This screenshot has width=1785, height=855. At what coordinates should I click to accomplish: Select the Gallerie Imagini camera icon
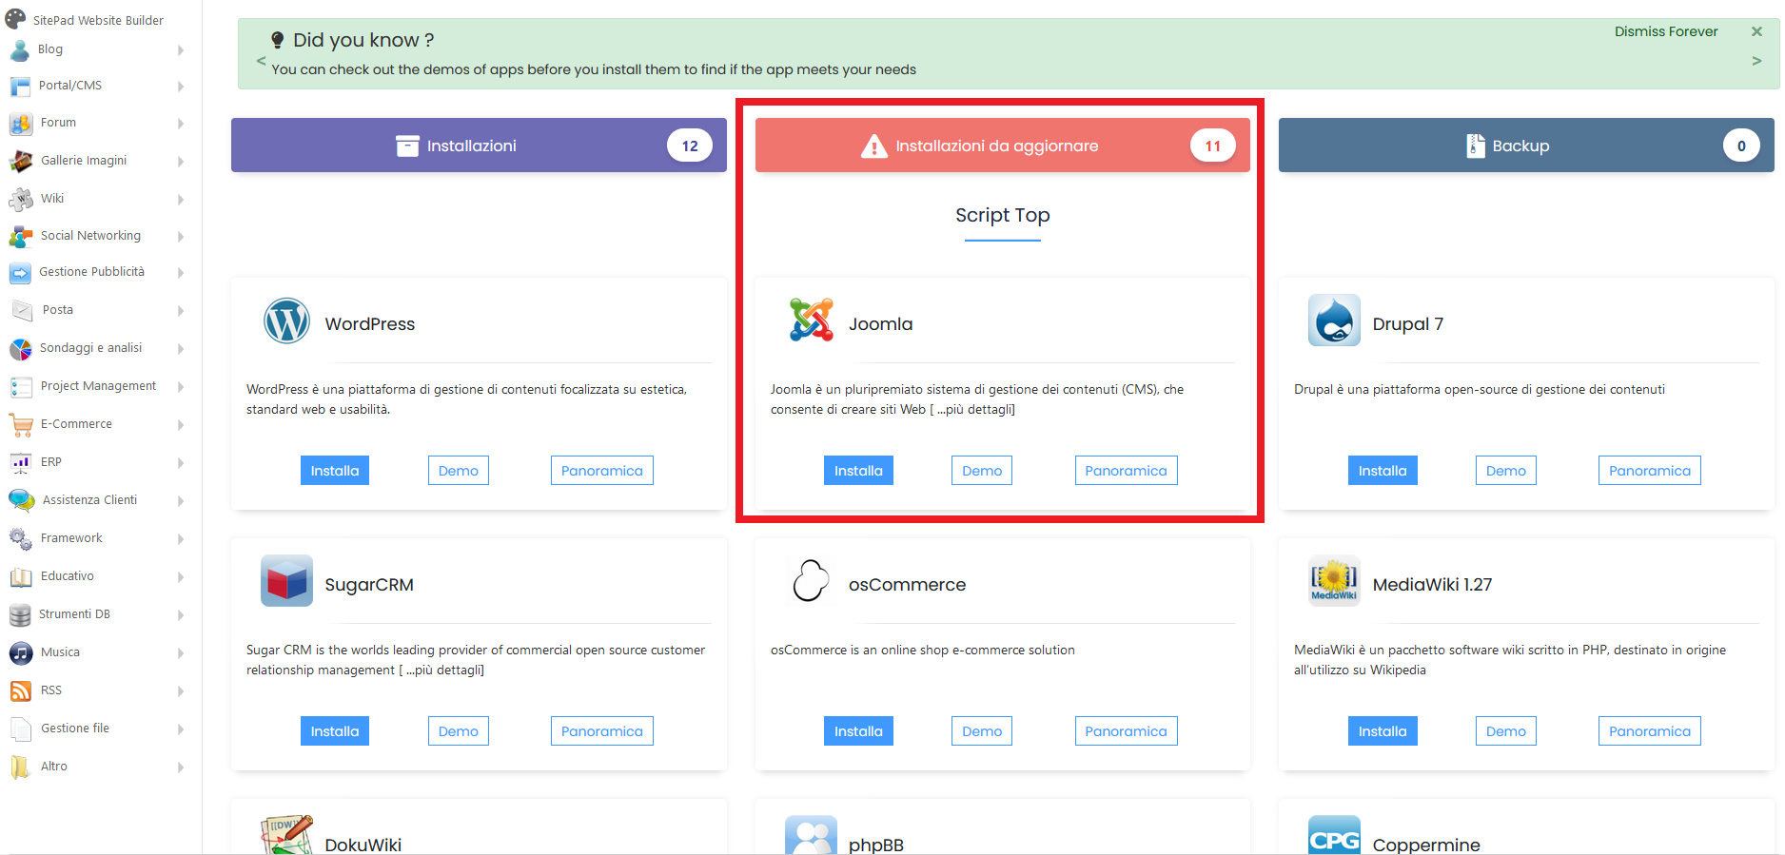20,162
